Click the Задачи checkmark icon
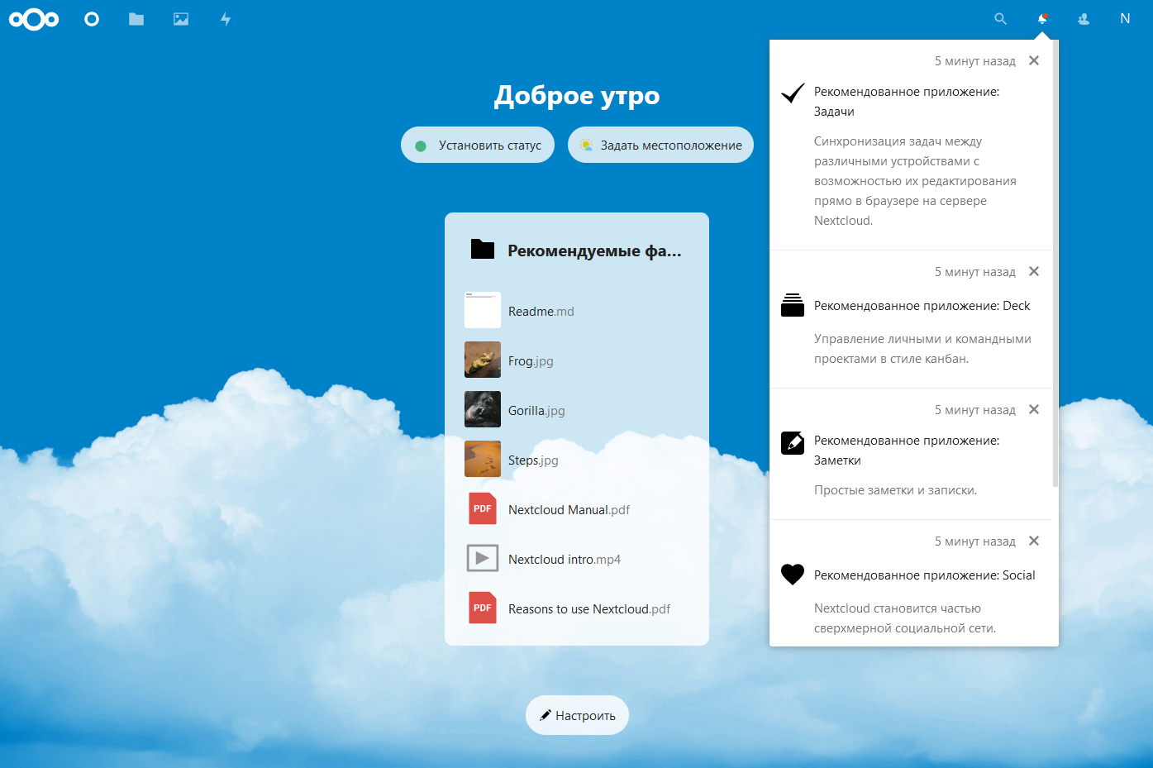 point(793,93)
